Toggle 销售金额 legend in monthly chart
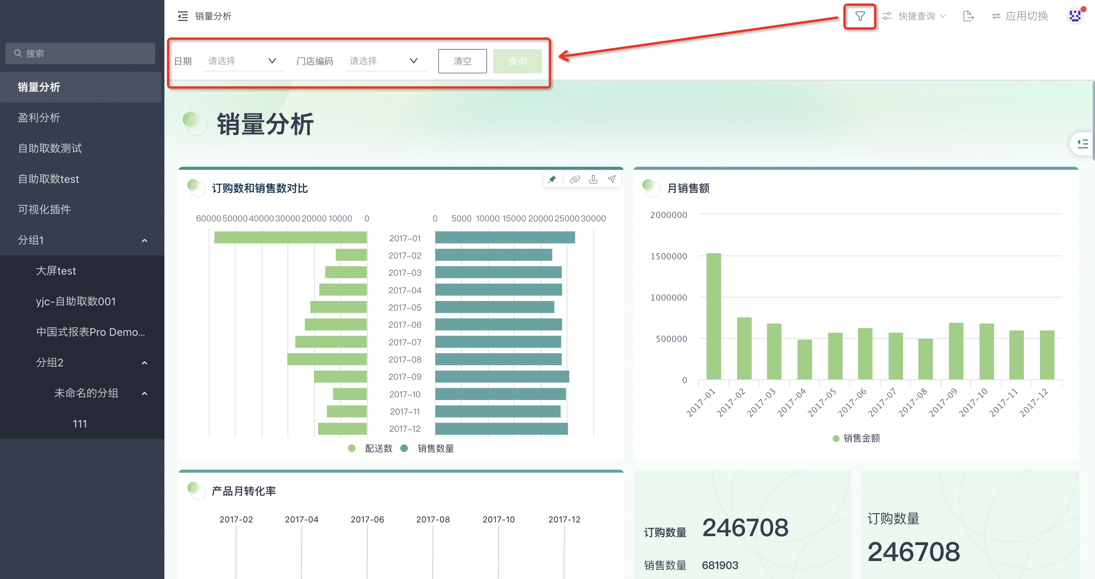This screenshot has width=1095, height=579. 856,438
